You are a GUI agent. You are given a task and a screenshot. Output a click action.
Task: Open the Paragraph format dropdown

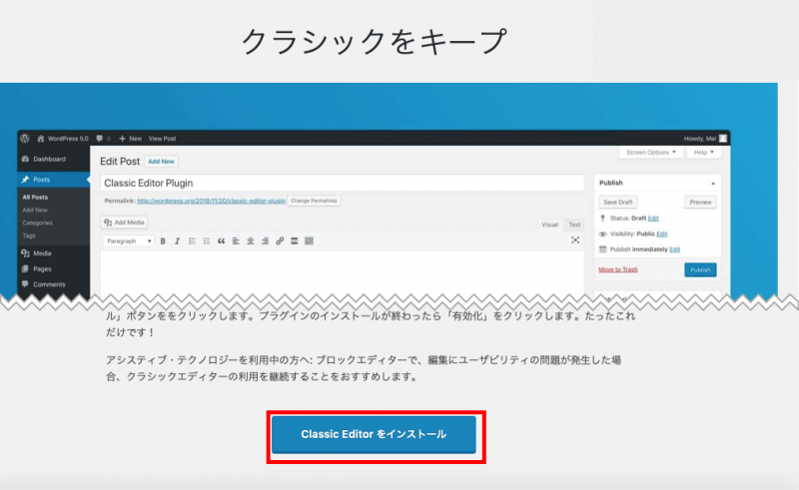(x=129, y=241)
